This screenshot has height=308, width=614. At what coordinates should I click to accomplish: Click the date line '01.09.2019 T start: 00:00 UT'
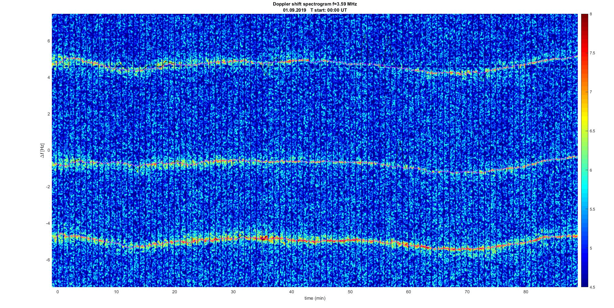315,10
